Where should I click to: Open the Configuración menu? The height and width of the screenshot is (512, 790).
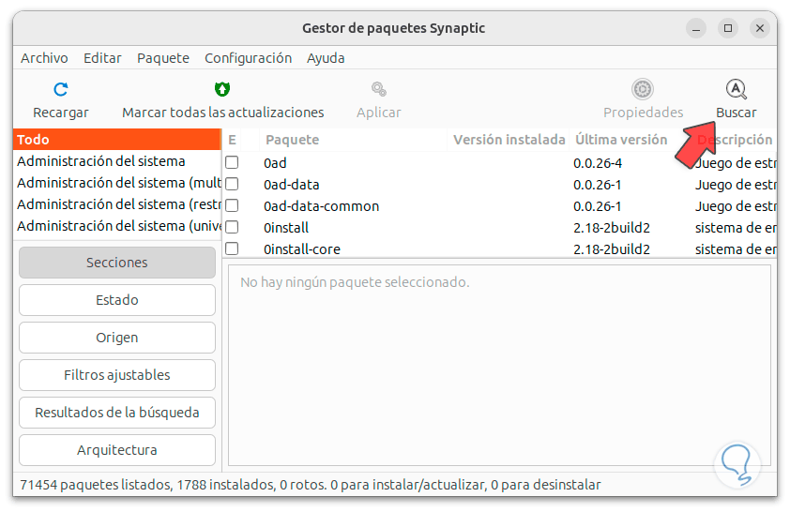tap(248, 58)
